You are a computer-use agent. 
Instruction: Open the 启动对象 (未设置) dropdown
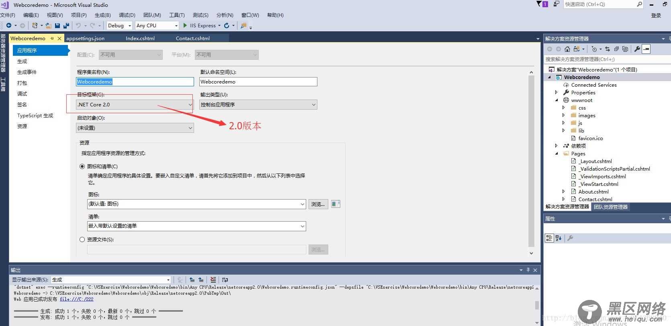135,128
